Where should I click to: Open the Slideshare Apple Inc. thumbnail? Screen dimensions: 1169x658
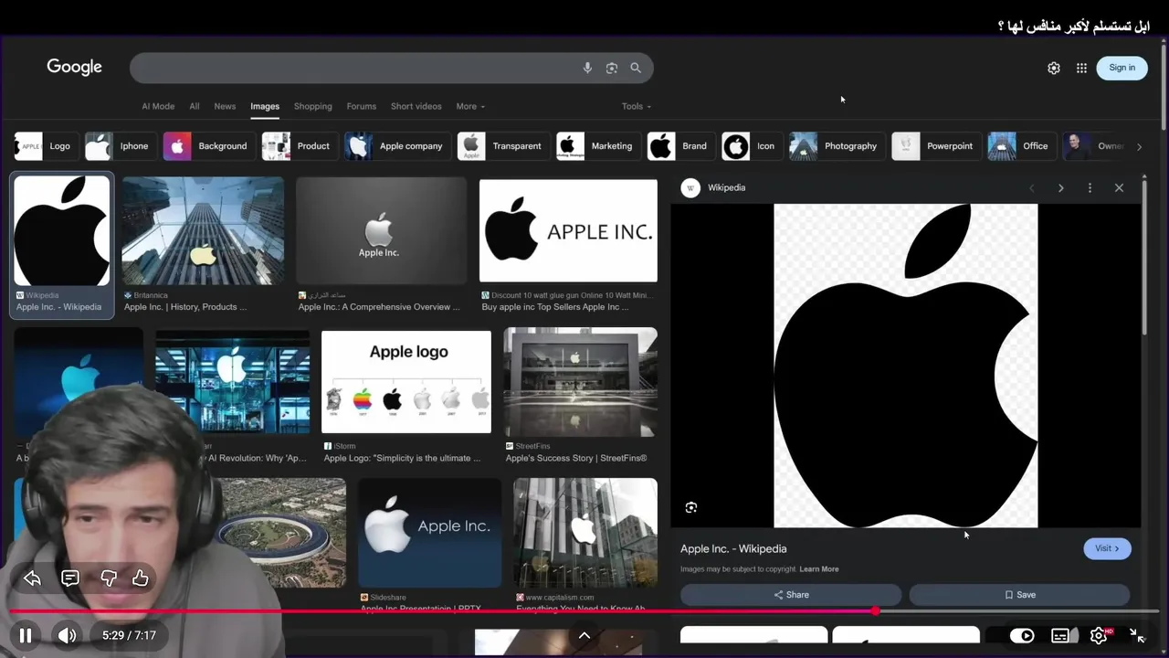[430, 533]
